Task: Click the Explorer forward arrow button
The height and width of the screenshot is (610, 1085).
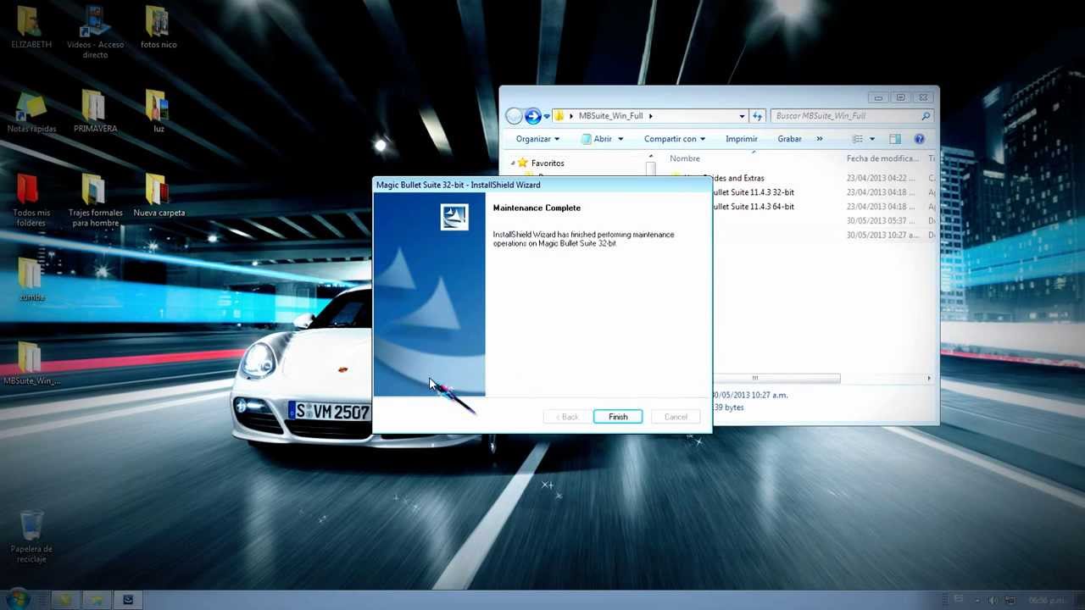Action: tap(533, 116)
